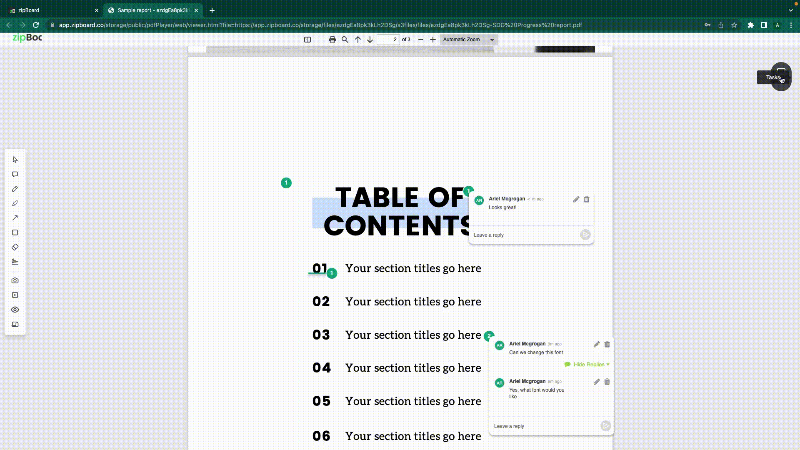800x450 pixels.
Task: Take a screenshot with the camera tool
Action: [15, 280]
